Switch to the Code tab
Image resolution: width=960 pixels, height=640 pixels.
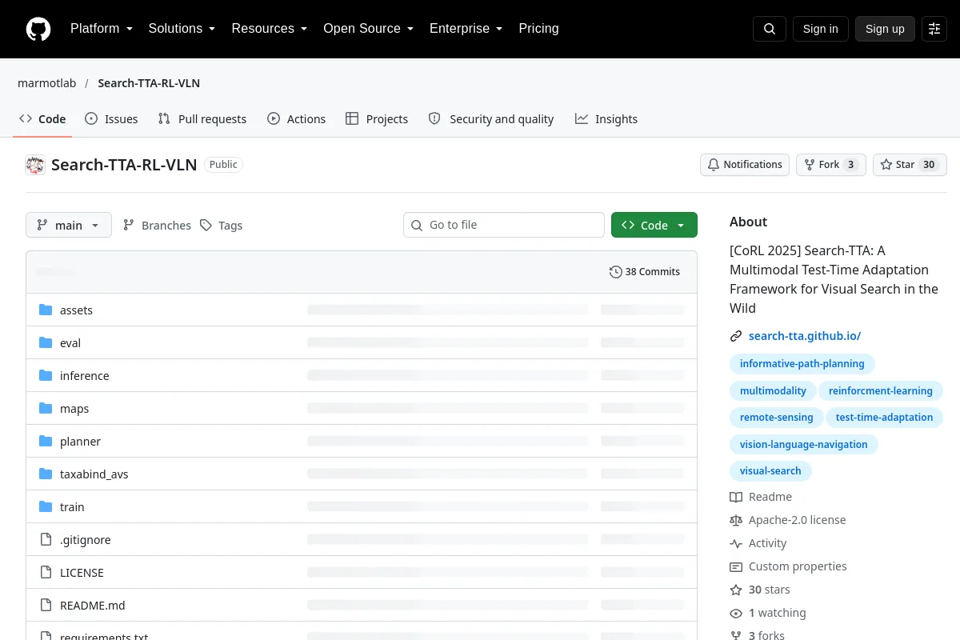coord(43,119)
